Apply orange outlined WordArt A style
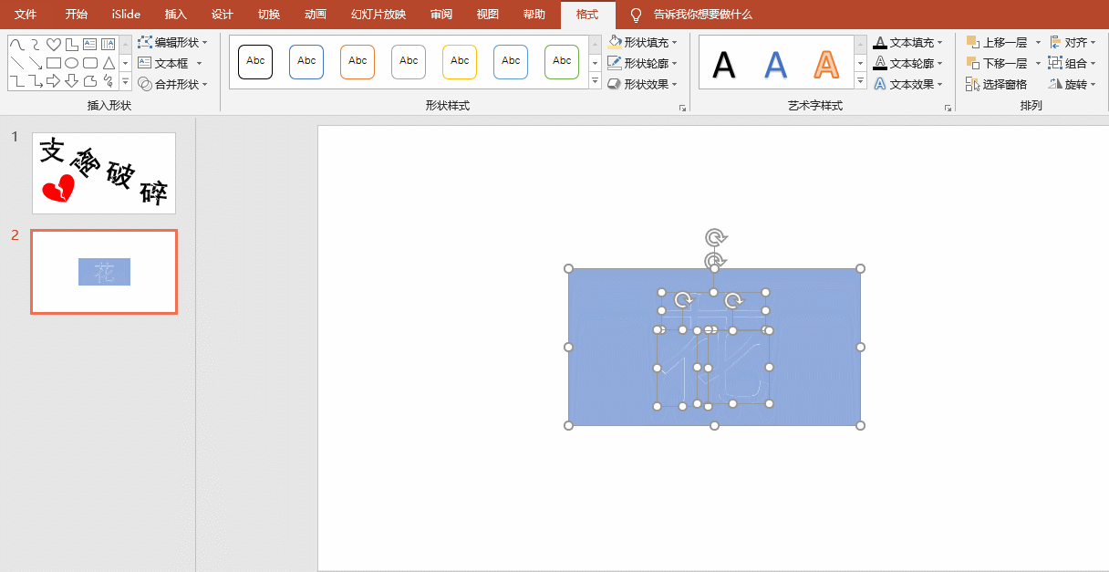Viewport: 1109px width, 572px height. [x=826, y=64]
